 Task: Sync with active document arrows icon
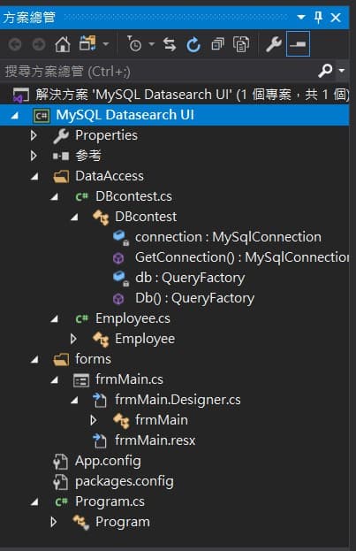click(x=170, y=44)
